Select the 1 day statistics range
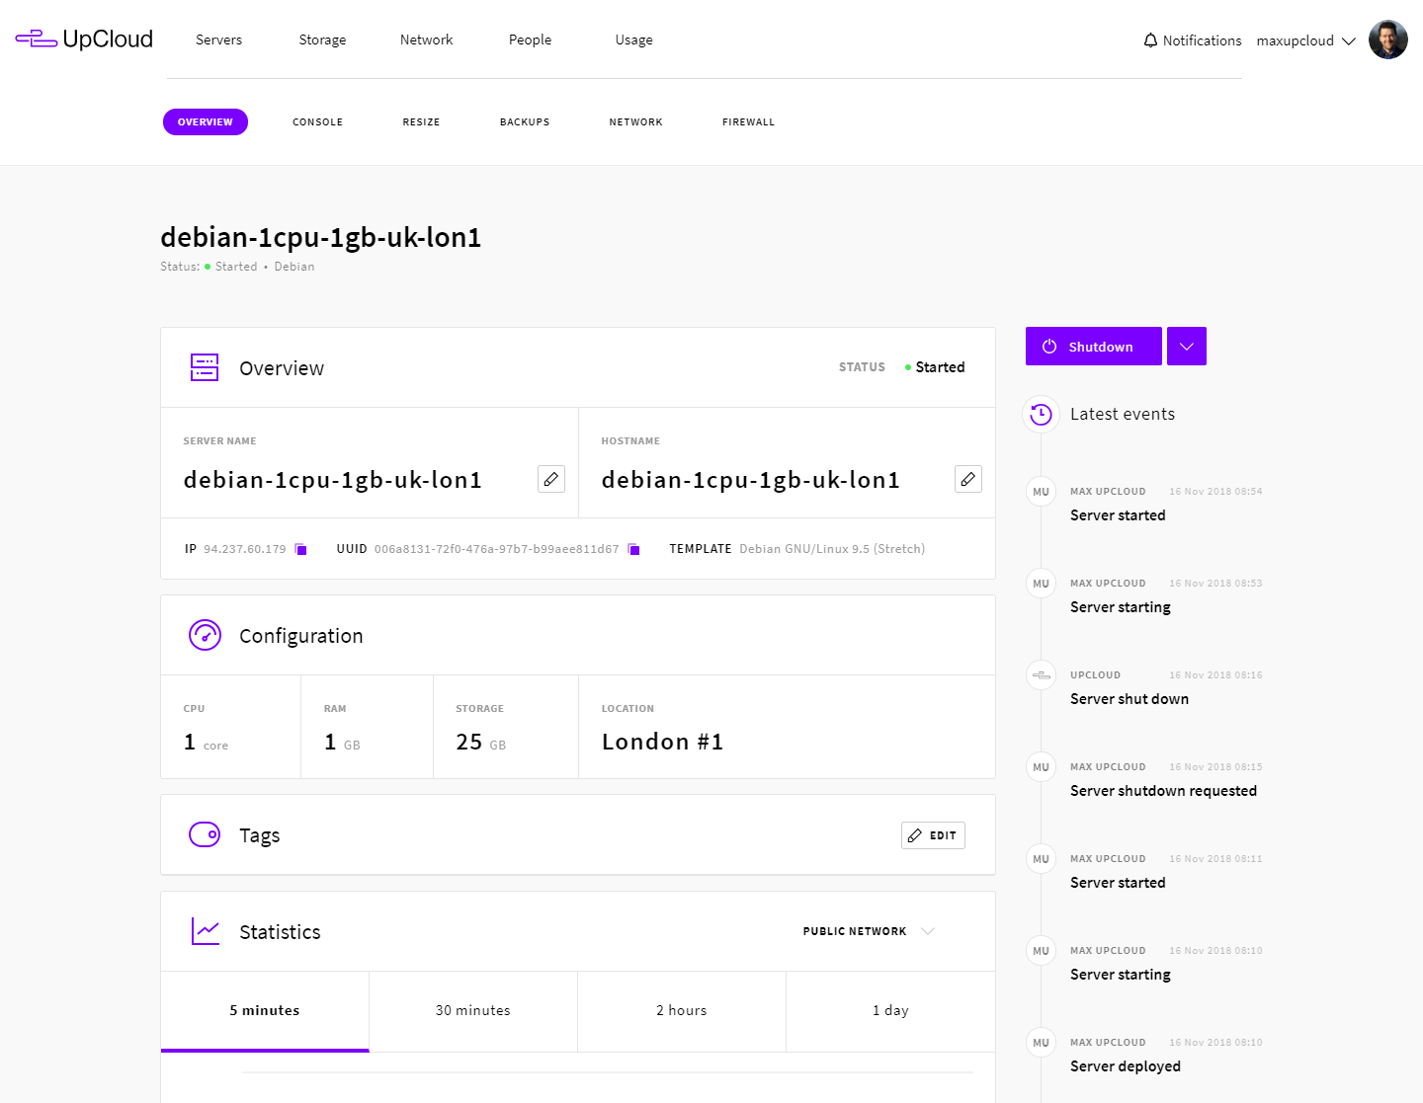The width and height of the screenshot is (1423, 1103). [x=890, y=1010]
